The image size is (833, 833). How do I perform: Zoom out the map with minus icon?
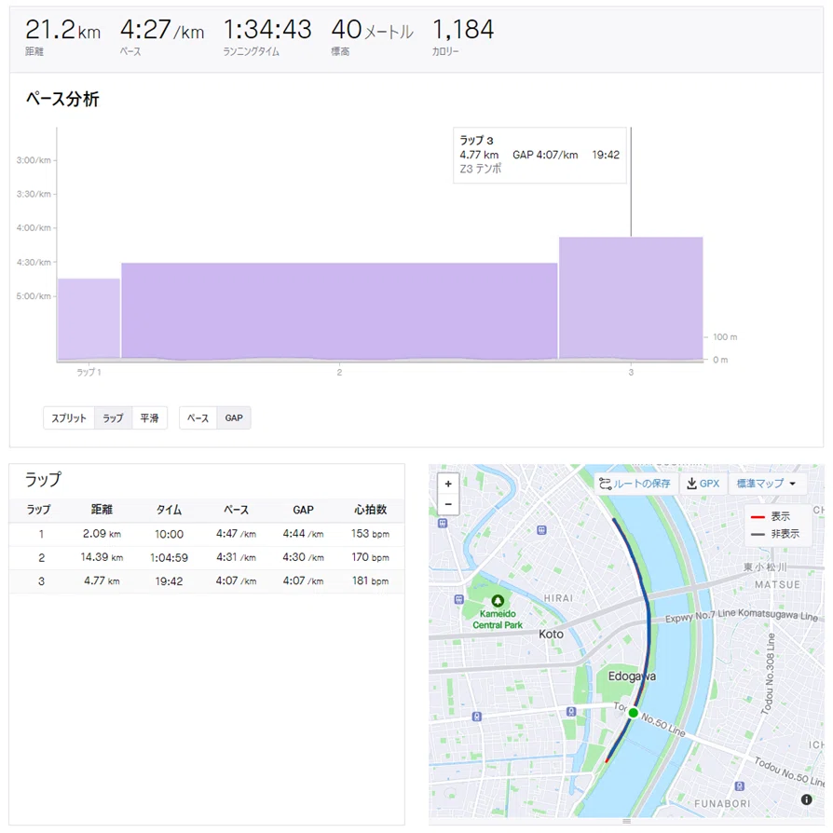point(448,504)
